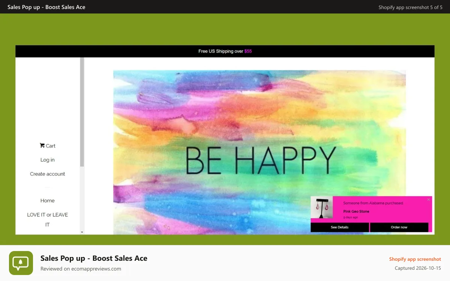Viewport: 450px width, 281px height.
Task: Click 'Shopify app screenshot 5 of 5' text
Action: click(x=411, y=7)
